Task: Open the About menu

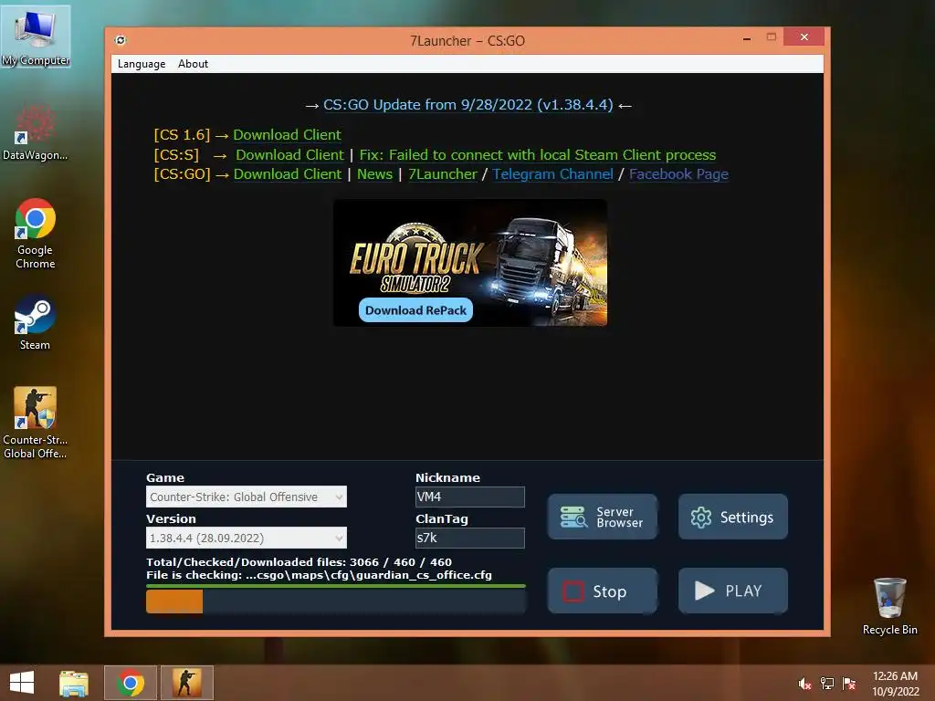Action: click(x=193, y=64)
